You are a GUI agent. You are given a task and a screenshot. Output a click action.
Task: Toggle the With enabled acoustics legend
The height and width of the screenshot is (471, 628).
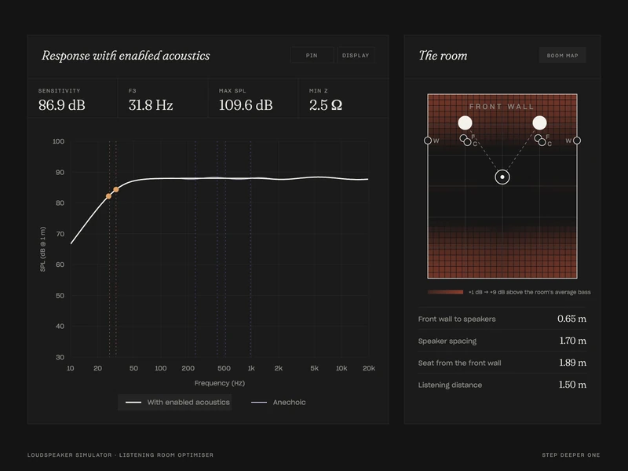tap(174, 402)
